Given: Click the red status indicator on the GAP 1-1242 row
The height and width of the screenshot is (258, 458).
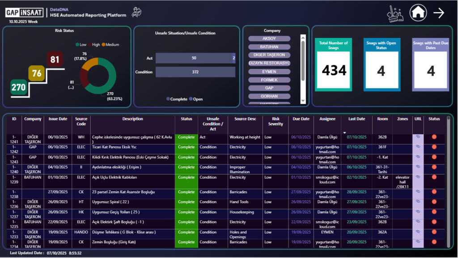Looking at the screenshot, I should [434, 147].
